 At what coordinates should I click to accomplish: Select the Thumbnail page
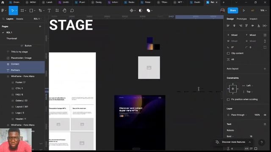(12, 38)
